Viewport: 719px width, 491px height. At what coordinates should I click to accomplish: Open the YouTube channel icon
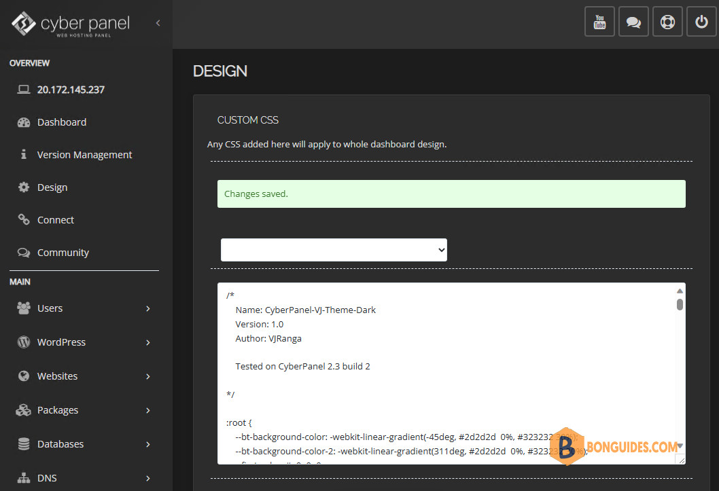pos(599,22)
